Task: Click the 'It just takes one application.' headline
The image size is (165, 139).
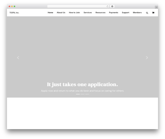Action: pyautogui.click(x=82, y=84)
